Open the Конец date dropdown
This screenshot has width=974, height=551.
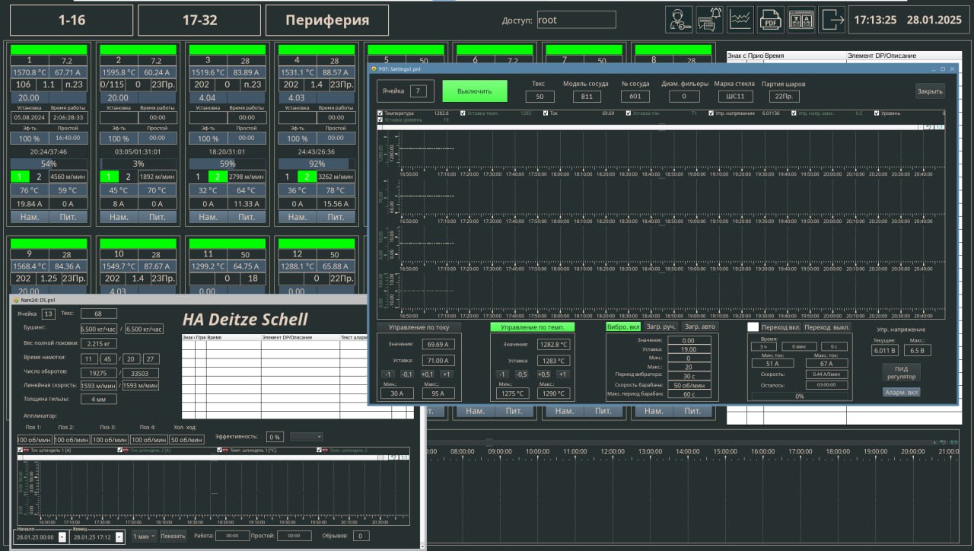click(x=119, y=537)
